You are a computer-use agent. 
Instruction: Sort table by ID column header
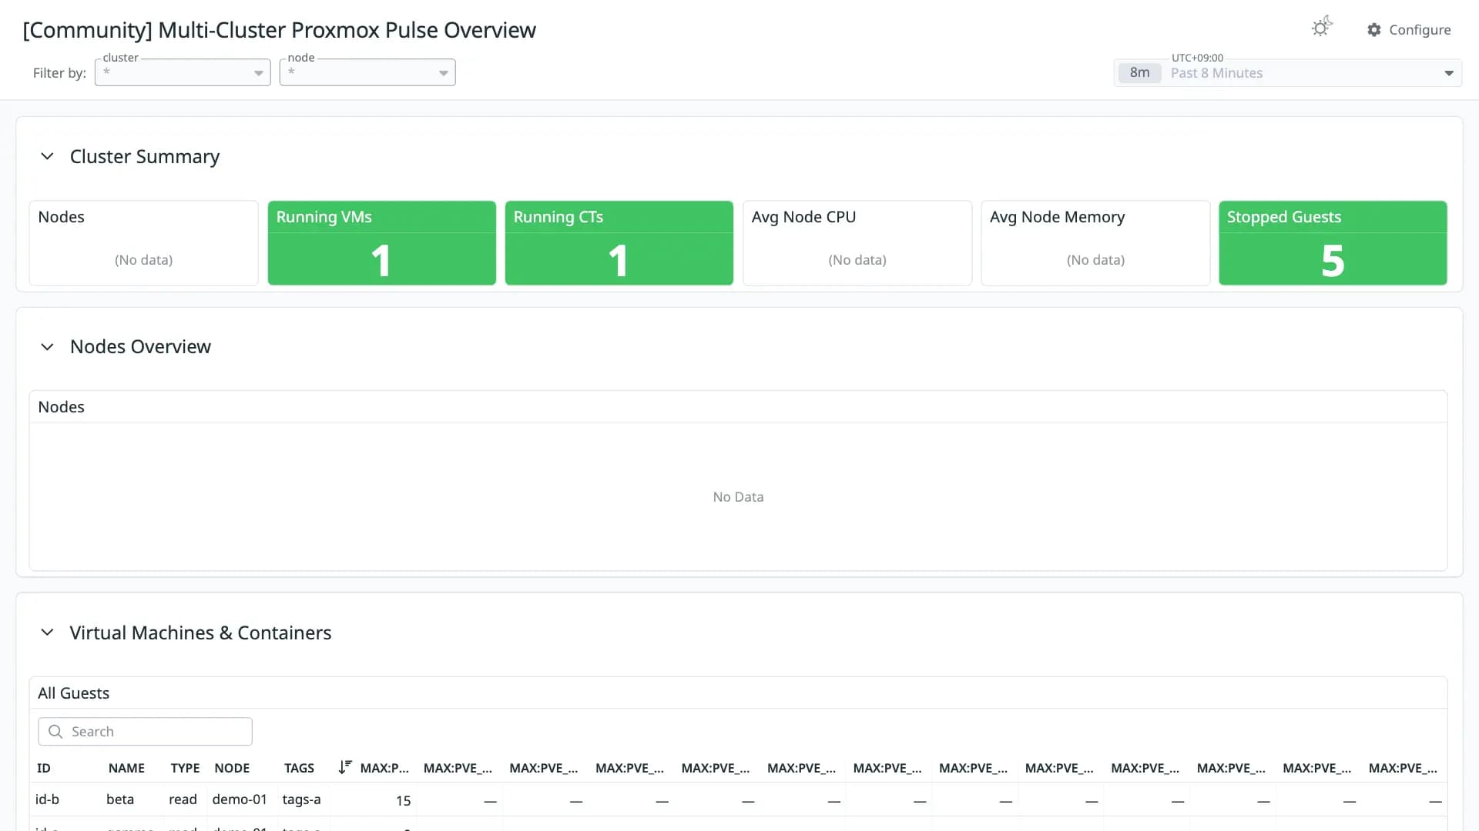(x=44, y=768)
